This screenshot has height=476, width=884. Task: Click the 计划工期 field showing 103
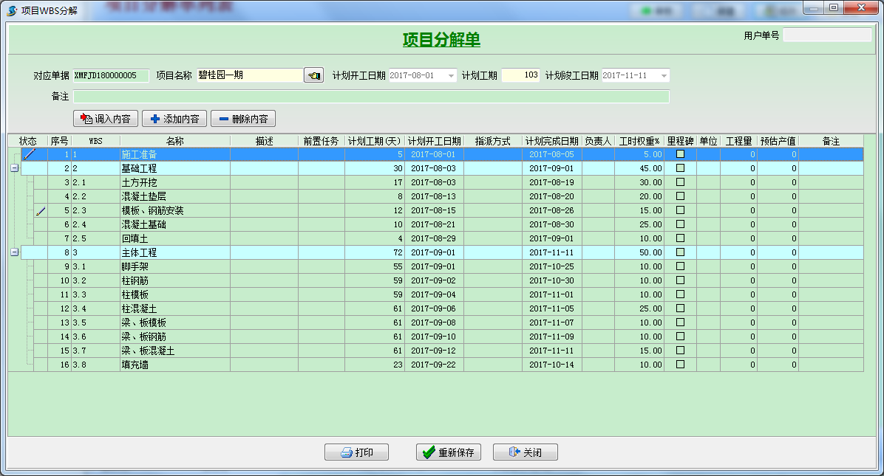pyautogui.click(x=520, y=75)
